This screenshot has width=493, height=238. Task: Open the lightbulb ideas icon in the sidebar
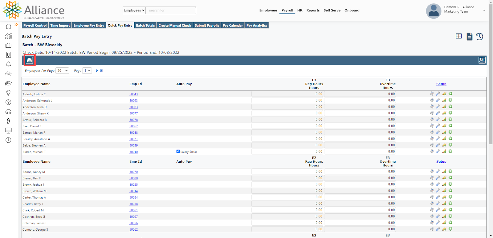click(x=8, y=93)
